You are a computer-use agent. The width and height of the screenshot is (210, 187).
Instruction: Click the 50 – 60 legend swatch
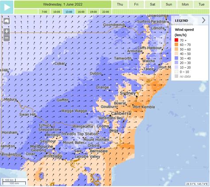(176, 49)
